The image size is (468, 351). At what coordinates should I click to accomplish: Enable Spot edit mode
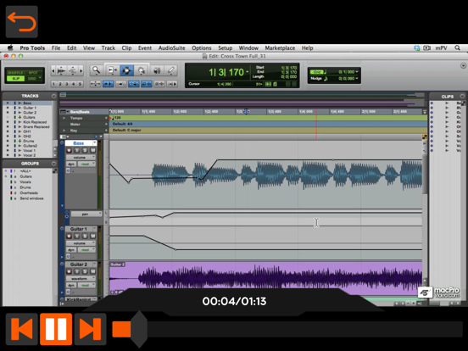pyautogui.click(x=33, y=73)
